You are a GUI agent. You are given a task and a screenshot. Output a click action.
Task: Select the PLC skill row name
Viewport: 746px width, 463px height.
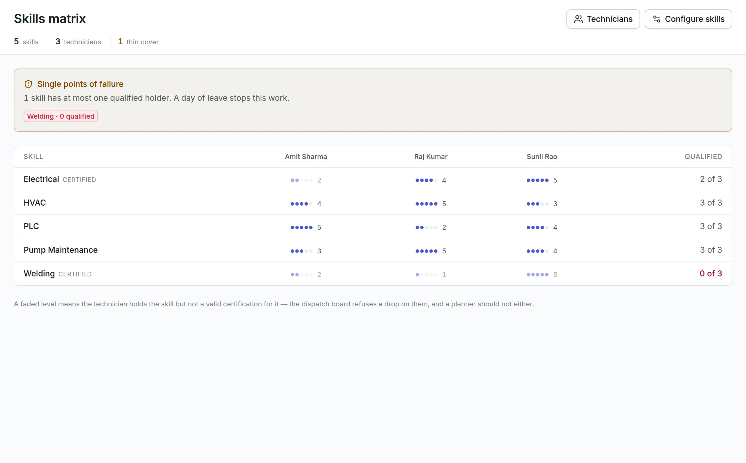pyautogui.click(x=31, y=226)
